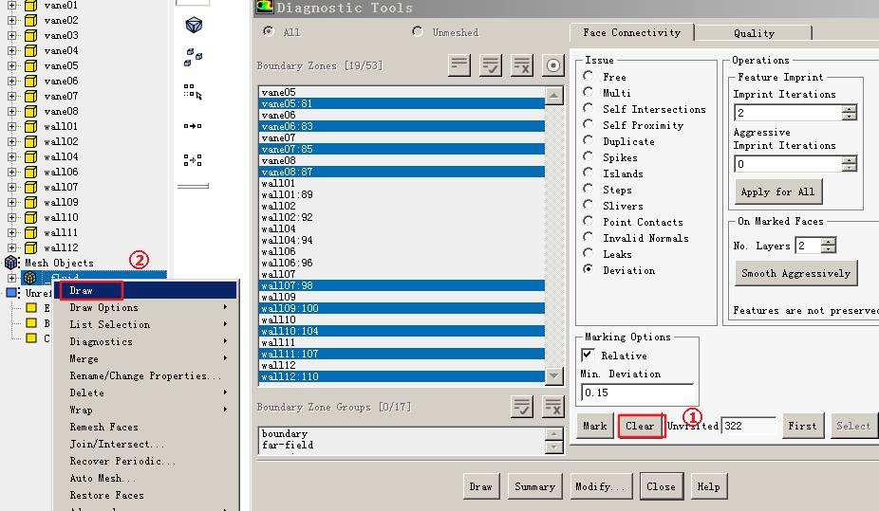Click Boundary Zones scrollbar up arrow
This screenshot has height=511, width=879.
click(x=553, y=96)
